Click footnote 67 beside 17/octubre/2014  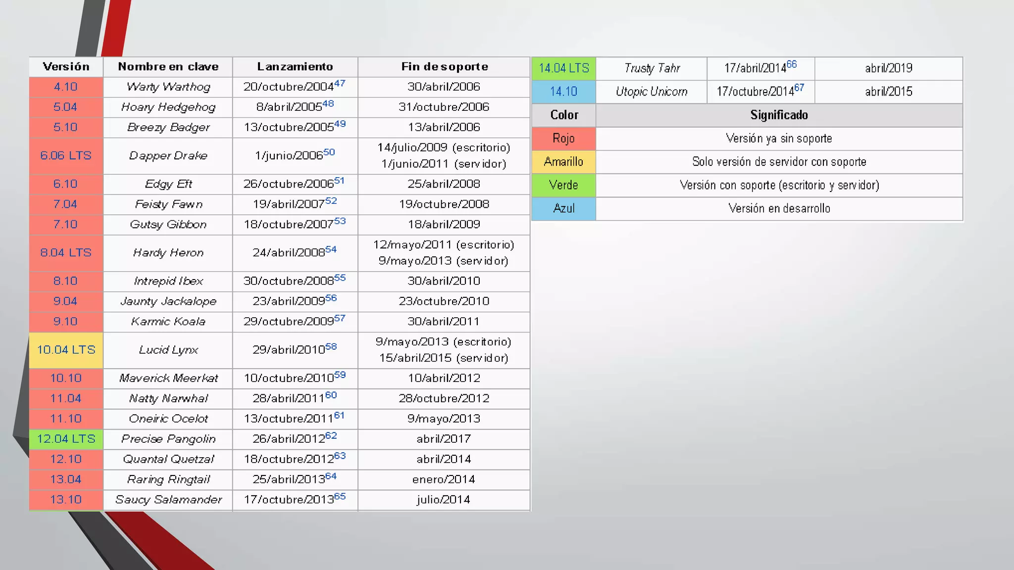(799, 88)
